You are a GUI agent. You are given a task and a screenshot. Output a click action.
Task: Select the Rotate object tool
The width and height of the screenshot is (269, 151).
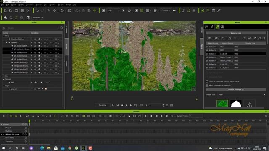pyautogui.click(x=62, y=10)
